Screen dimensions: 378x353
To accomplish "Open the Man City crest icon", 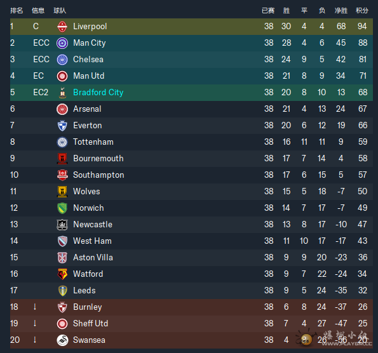I will pyautogui.click(x=62, y=43).
